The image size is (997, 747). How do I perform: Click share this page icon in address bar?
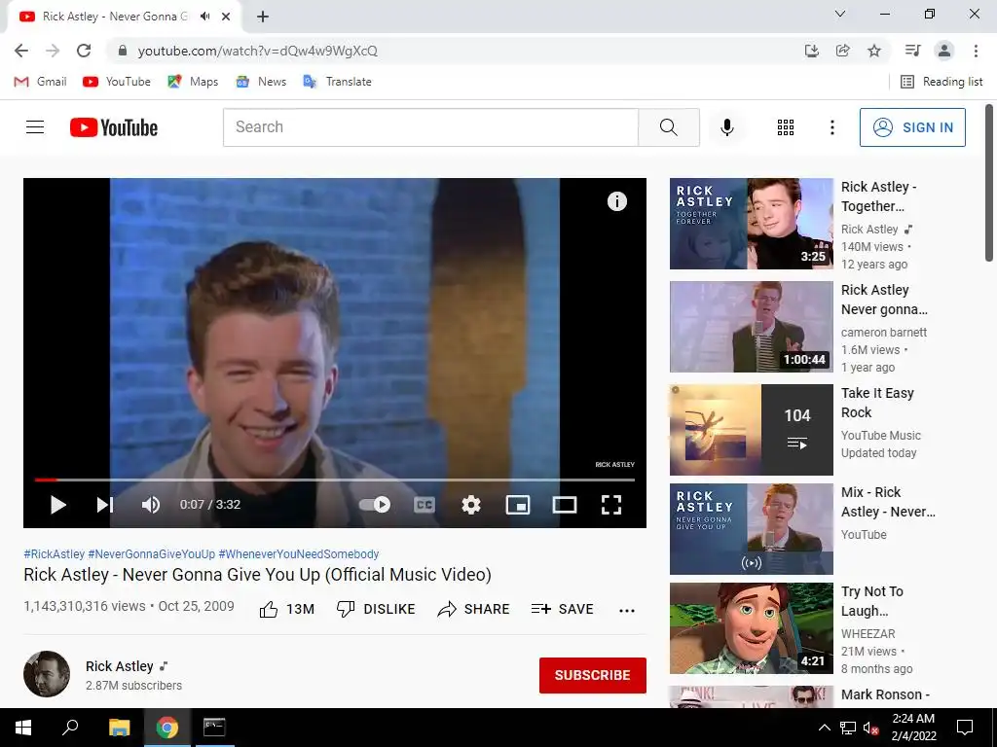[843, 51]
